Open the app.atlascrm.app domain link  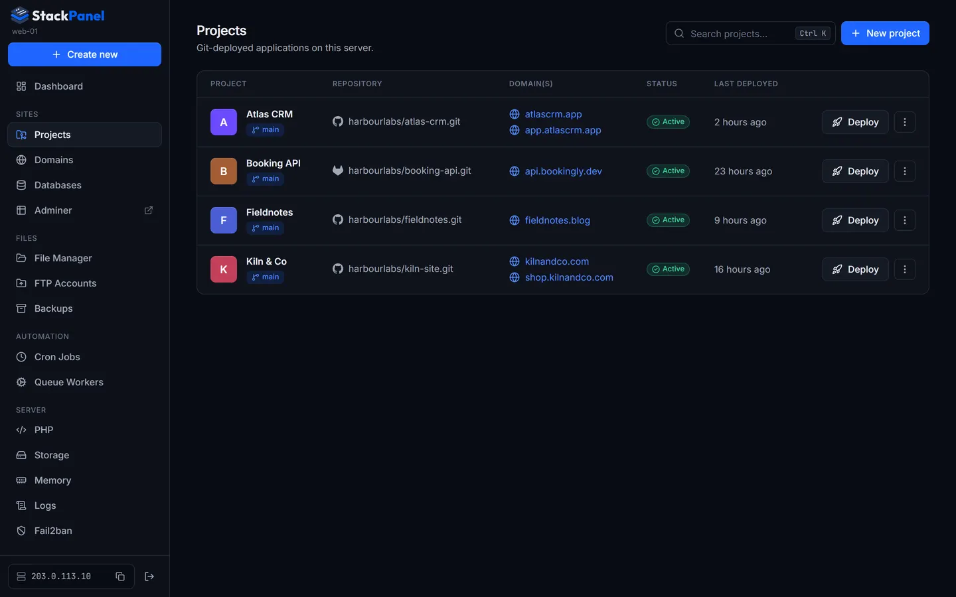click(x=563, y=130)
